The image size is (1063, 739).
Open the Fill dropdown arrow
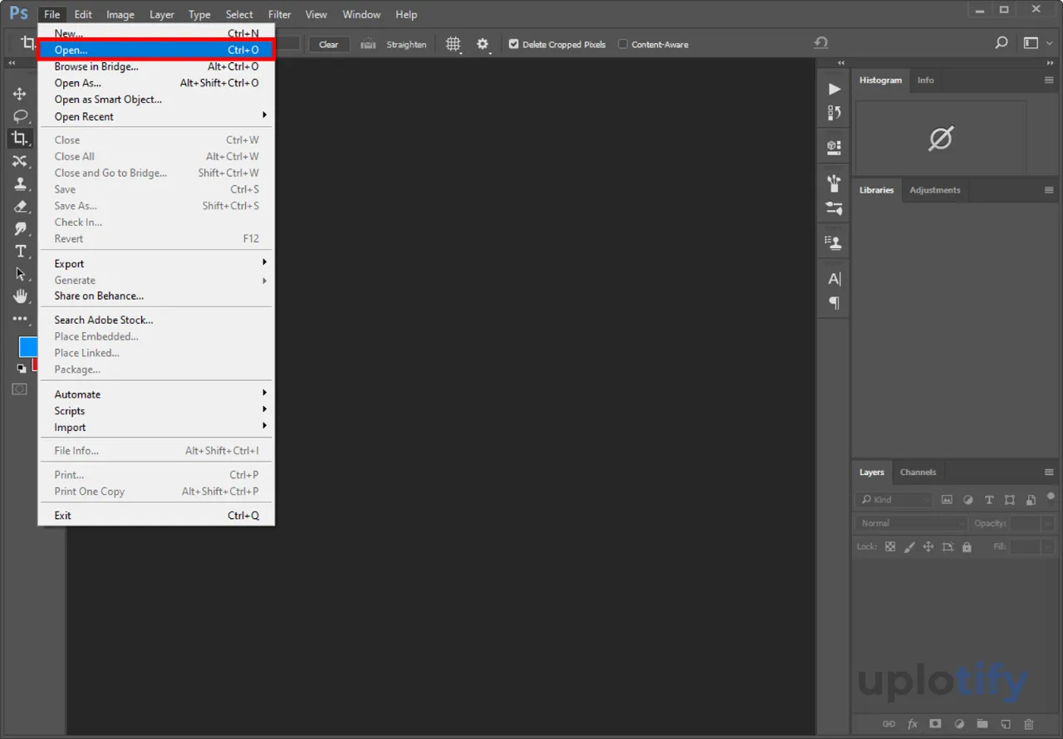tap(1047, 547)
